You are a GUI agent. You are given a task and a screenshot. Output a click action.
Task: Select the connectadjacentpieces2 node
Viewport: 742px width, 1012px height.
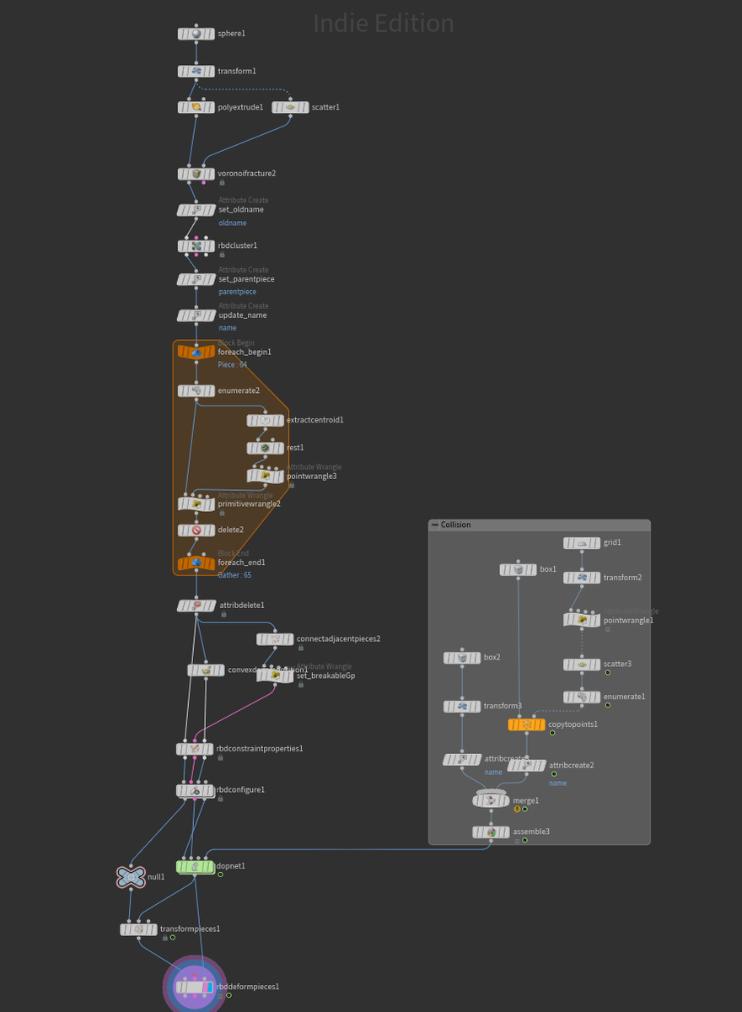(x=275, y=639)
